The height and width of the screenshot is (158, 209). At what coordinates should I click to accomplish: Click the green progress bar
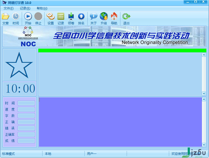122,50
